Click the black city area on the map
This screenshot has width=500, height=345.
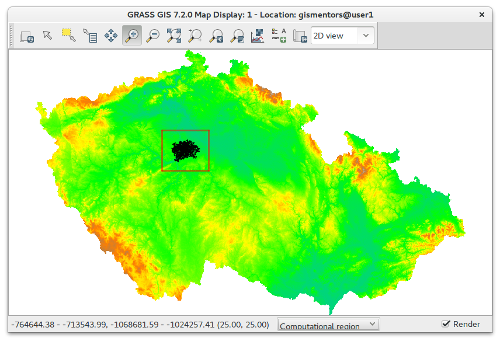pos(185,151)
